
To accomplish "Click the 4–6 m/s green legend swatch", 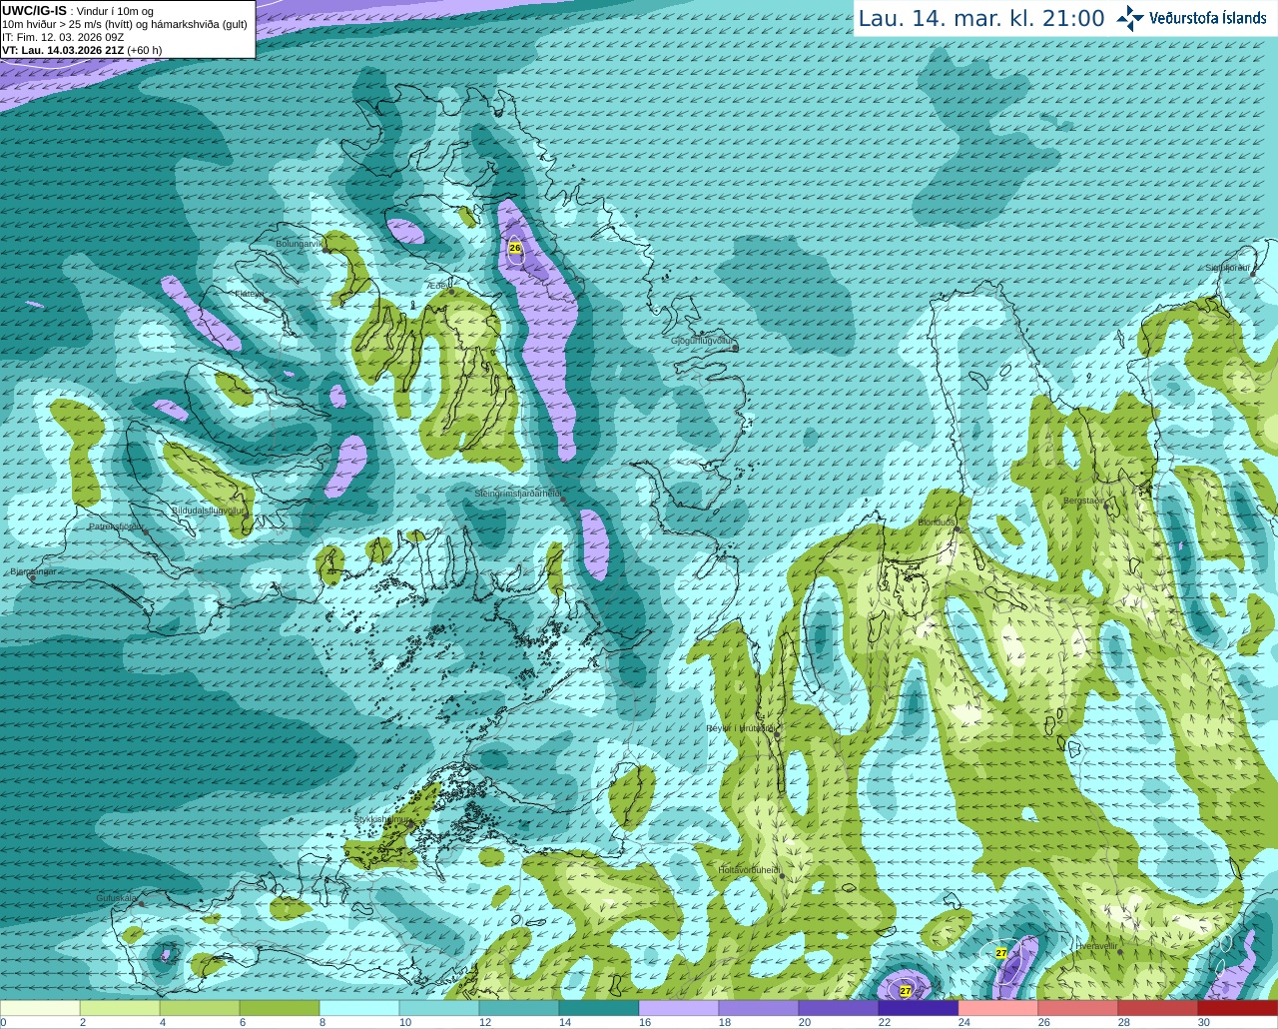I will click(x=200, y=1008).
